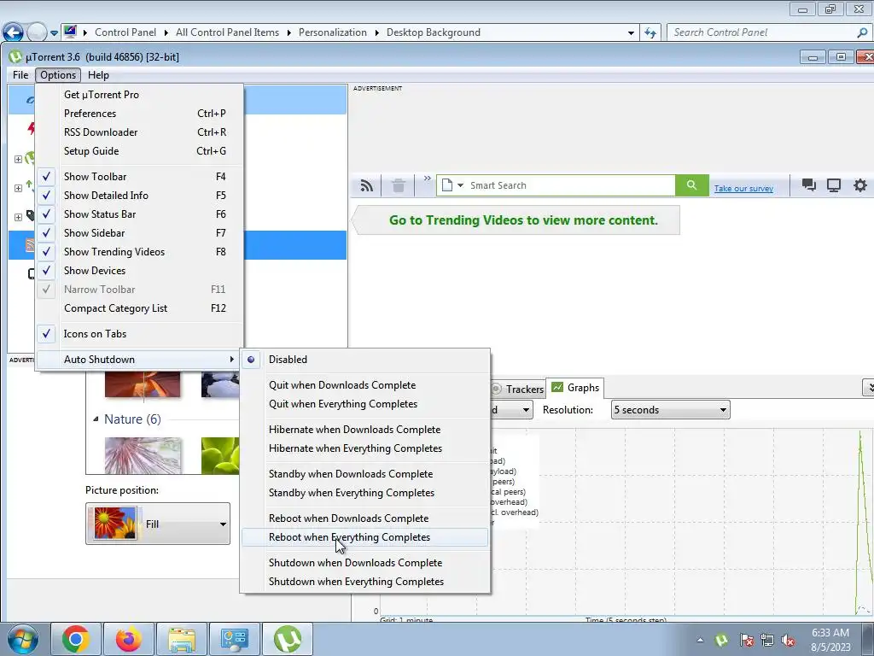The height and width of the screenshot is (656, 874).
Task: Select the Disabled auto shutdown option
Action: pyautogui.click(x=365, y=360)
